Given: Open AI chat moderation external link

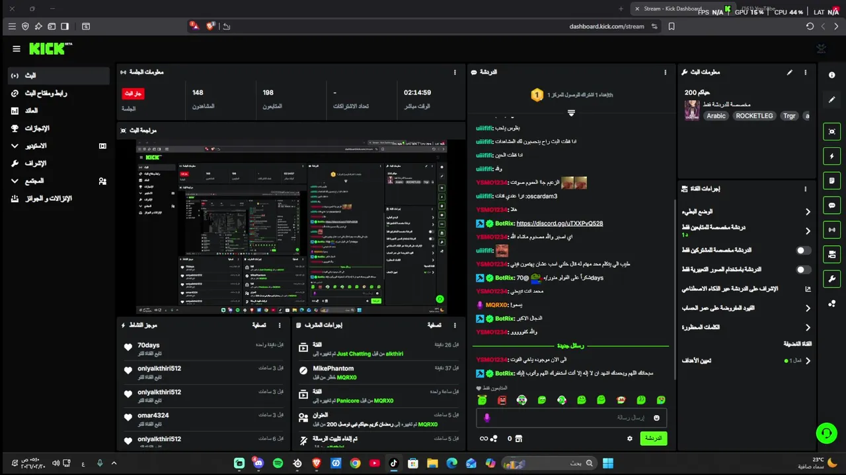Looking at the screenshot, I should [808, 289].
